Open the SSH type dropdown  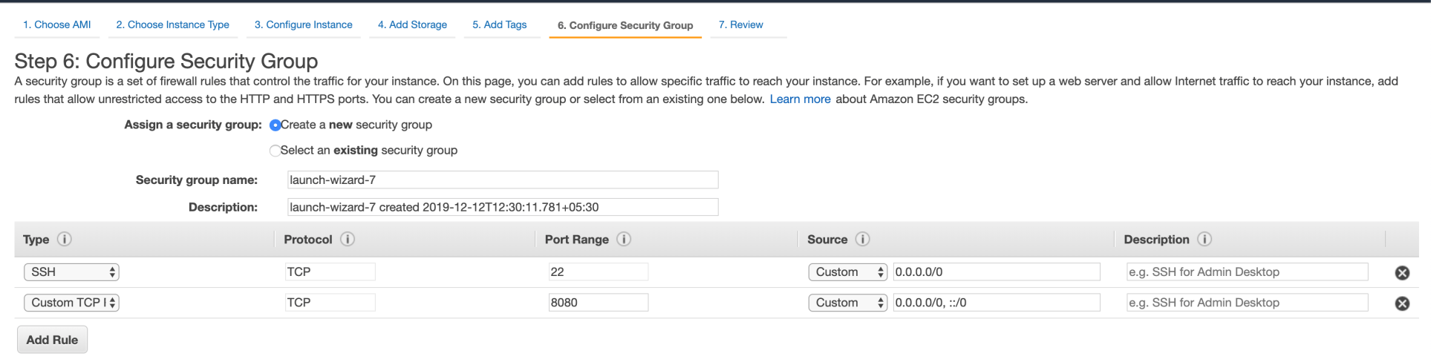(x=71, y=272)
